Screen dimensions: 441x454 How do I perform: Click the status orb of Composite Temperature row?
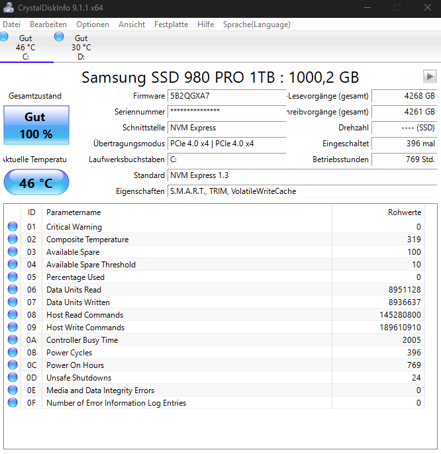click(x=13, y=239)
